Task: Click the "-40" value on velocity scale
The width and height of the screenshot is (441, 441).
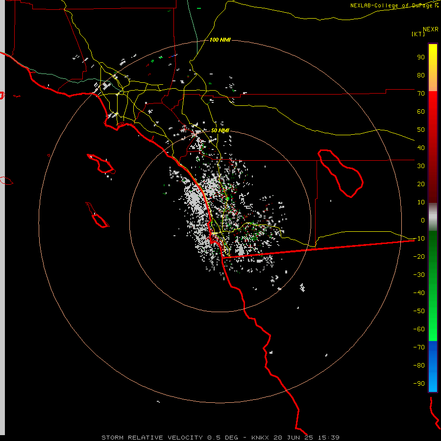Action: point(419,293)
